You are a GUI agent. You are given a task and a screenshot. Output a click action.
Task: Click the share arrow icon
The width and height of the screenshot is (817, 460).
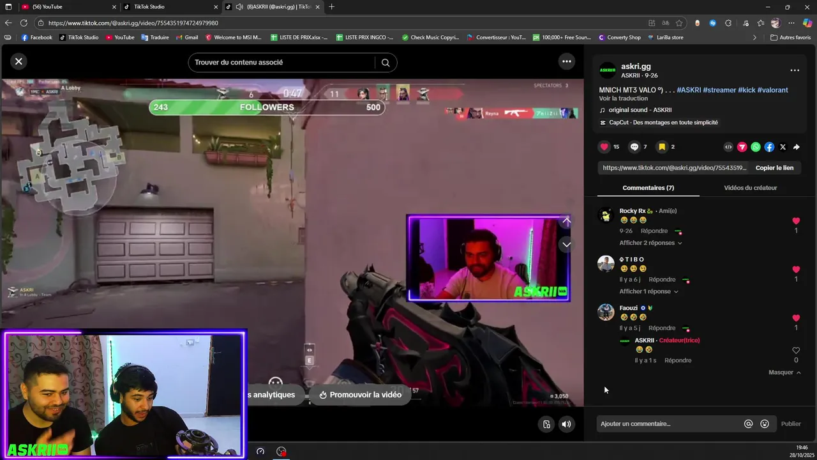tap(797, 147)
